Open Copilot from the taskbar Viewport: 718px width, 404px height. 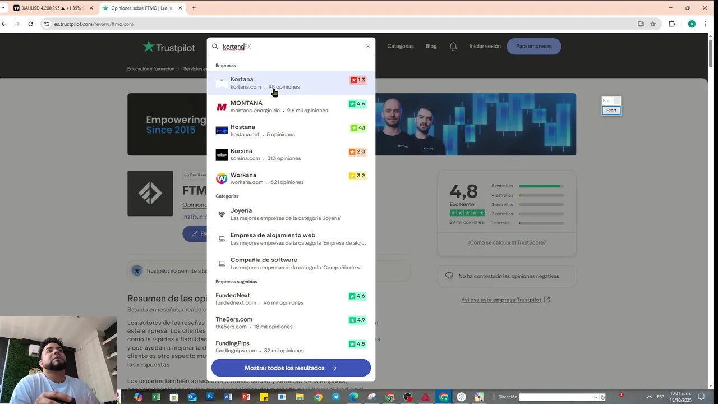point(139,397)
